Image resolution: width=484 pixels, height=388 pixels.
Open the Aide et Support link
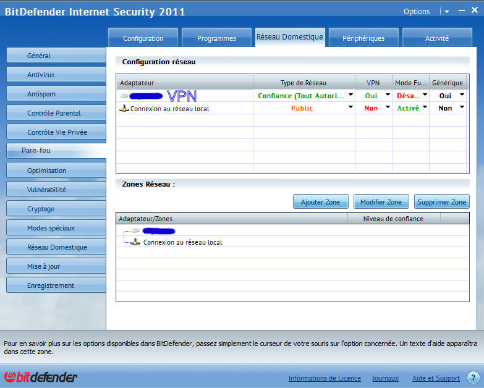coord(436,378)
